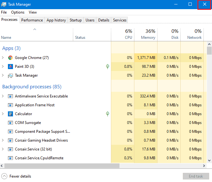The width and height of the screenshot is (212, 182).
Task: Click the horizontal scrollbar left arrow
Action: coord(2,166)
